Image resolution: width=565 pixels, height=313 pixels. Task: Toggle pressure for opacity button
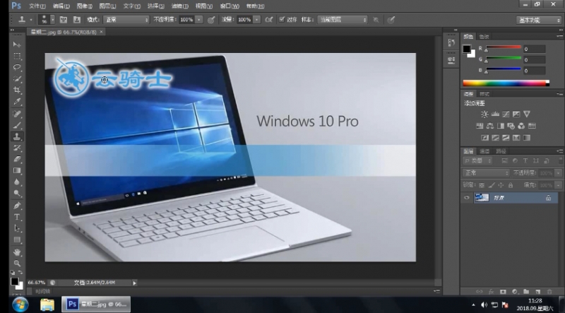211,20
